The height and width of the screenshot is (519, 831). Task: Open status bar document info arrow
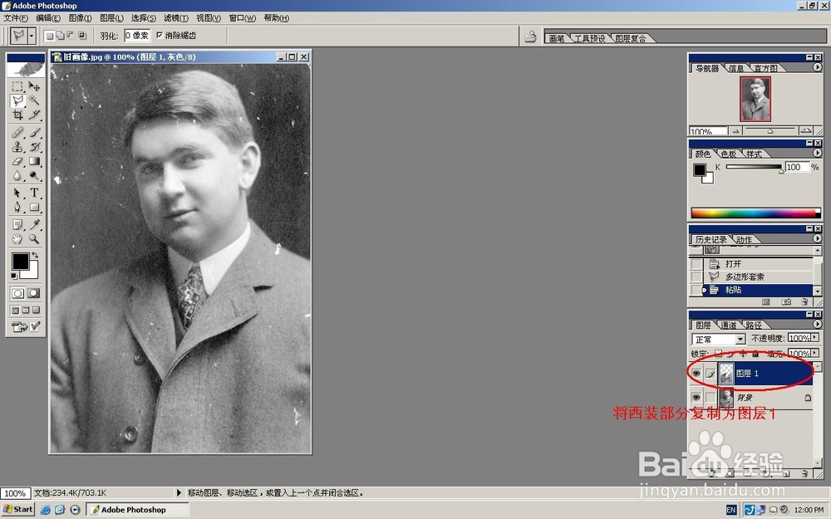[x=179, y=492]
